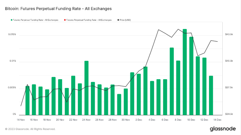Toggle the red Futures Perpetual Funding Rate legend label
Screen dimensions: 241x135
tap(89, 20)
